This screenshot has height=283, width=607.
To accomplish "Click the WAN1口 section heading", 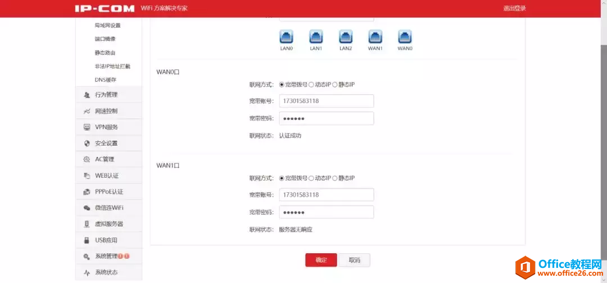I will click(x=168, y=166).
